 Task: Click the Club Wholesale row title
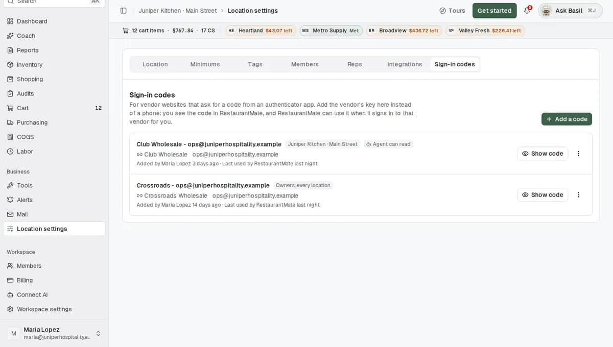click(209, 144)
